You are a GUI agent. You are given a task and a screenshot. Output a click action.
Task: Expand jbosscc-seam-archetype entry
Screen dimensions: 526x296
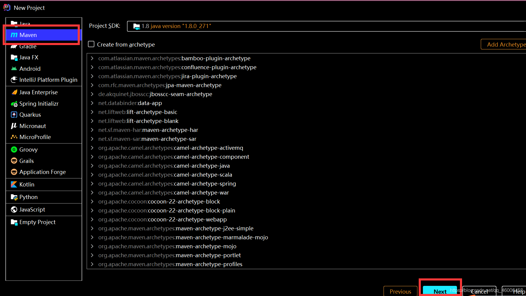tap(92, 94)
